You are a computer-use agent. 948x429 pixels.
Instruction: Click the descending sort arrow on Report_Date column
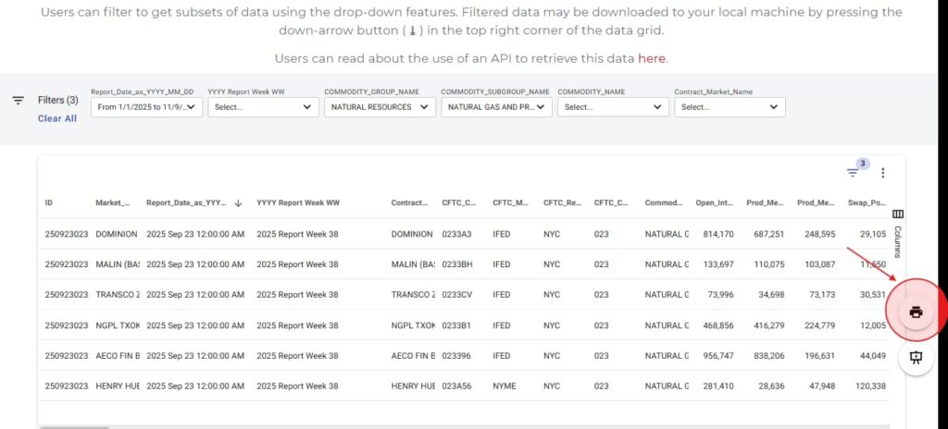click(238, 202)
